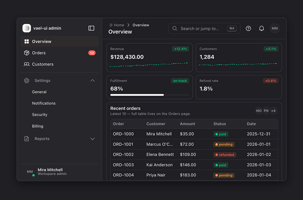Open the help question mark icon
The height and width of the screenshot is (200, 303).
tap(248, 28)
